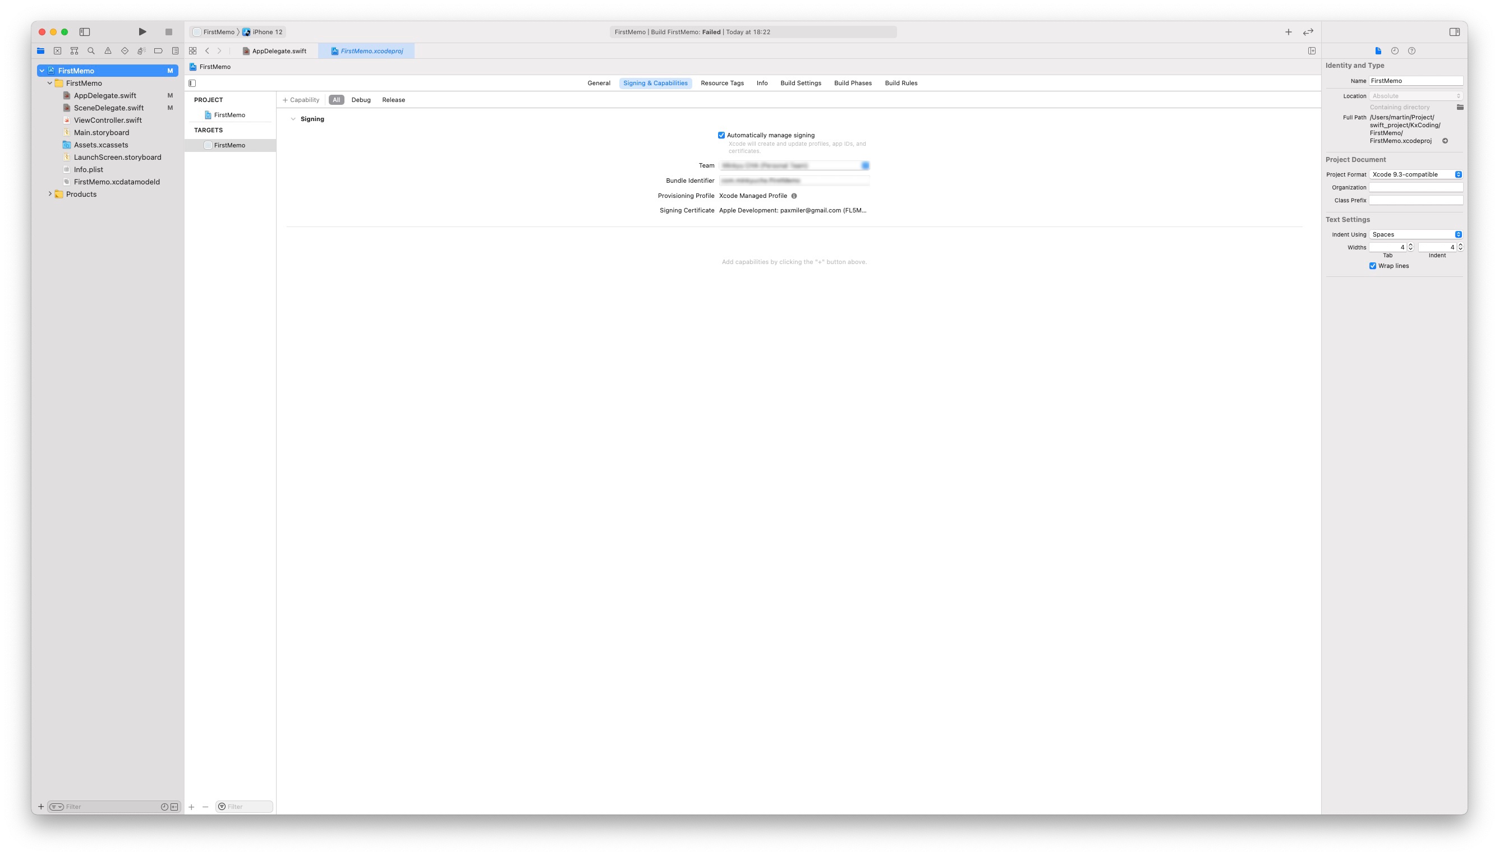This screenshot has width=1499, height=856.
Task: Click the add Capability button
Action: coord(301,100)
